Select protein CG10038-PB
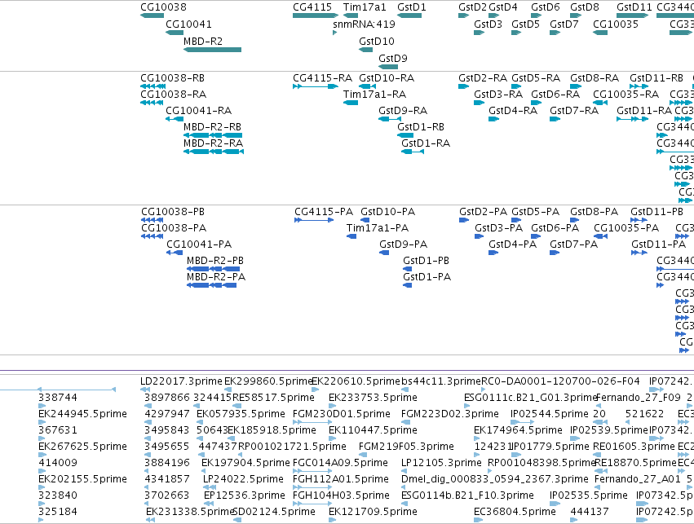Screen dimensions: 694x524 152,220
